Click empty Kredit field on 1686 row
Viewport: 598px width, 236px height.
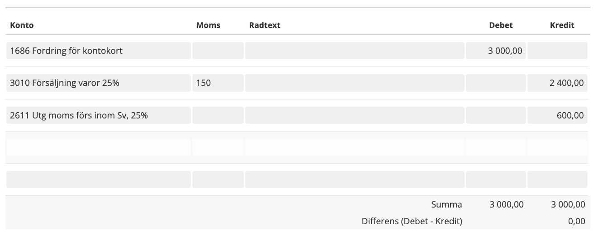557,51
